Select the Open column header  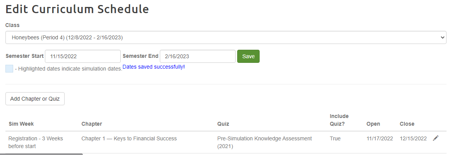tap(373, 124)
